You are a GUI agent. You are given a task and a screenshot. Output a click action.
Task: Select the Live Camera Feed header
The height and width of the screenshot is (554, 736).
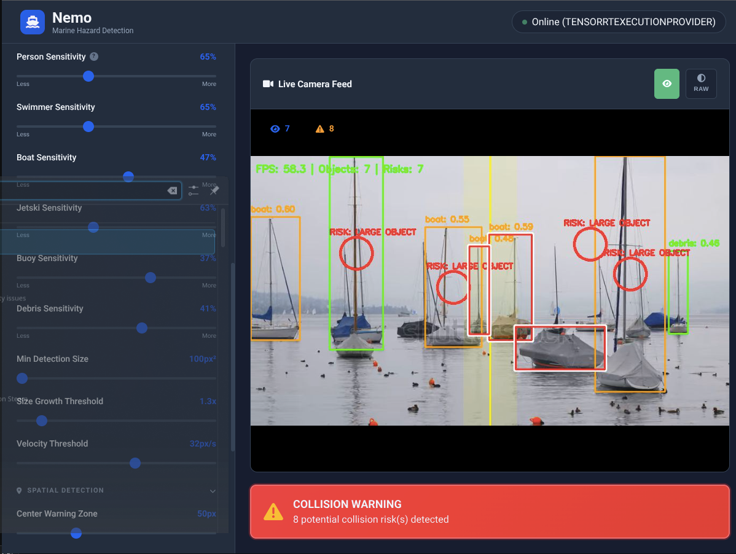[315, 84]
